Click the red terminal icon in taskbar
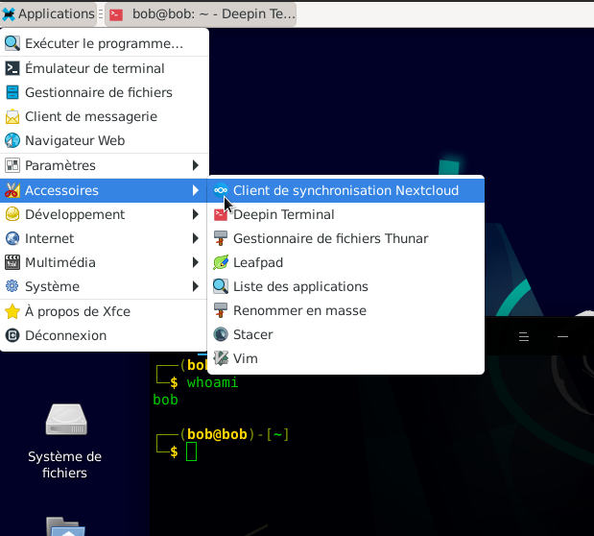Viewport: 594px width, 536px height. [x=116, y=14]
